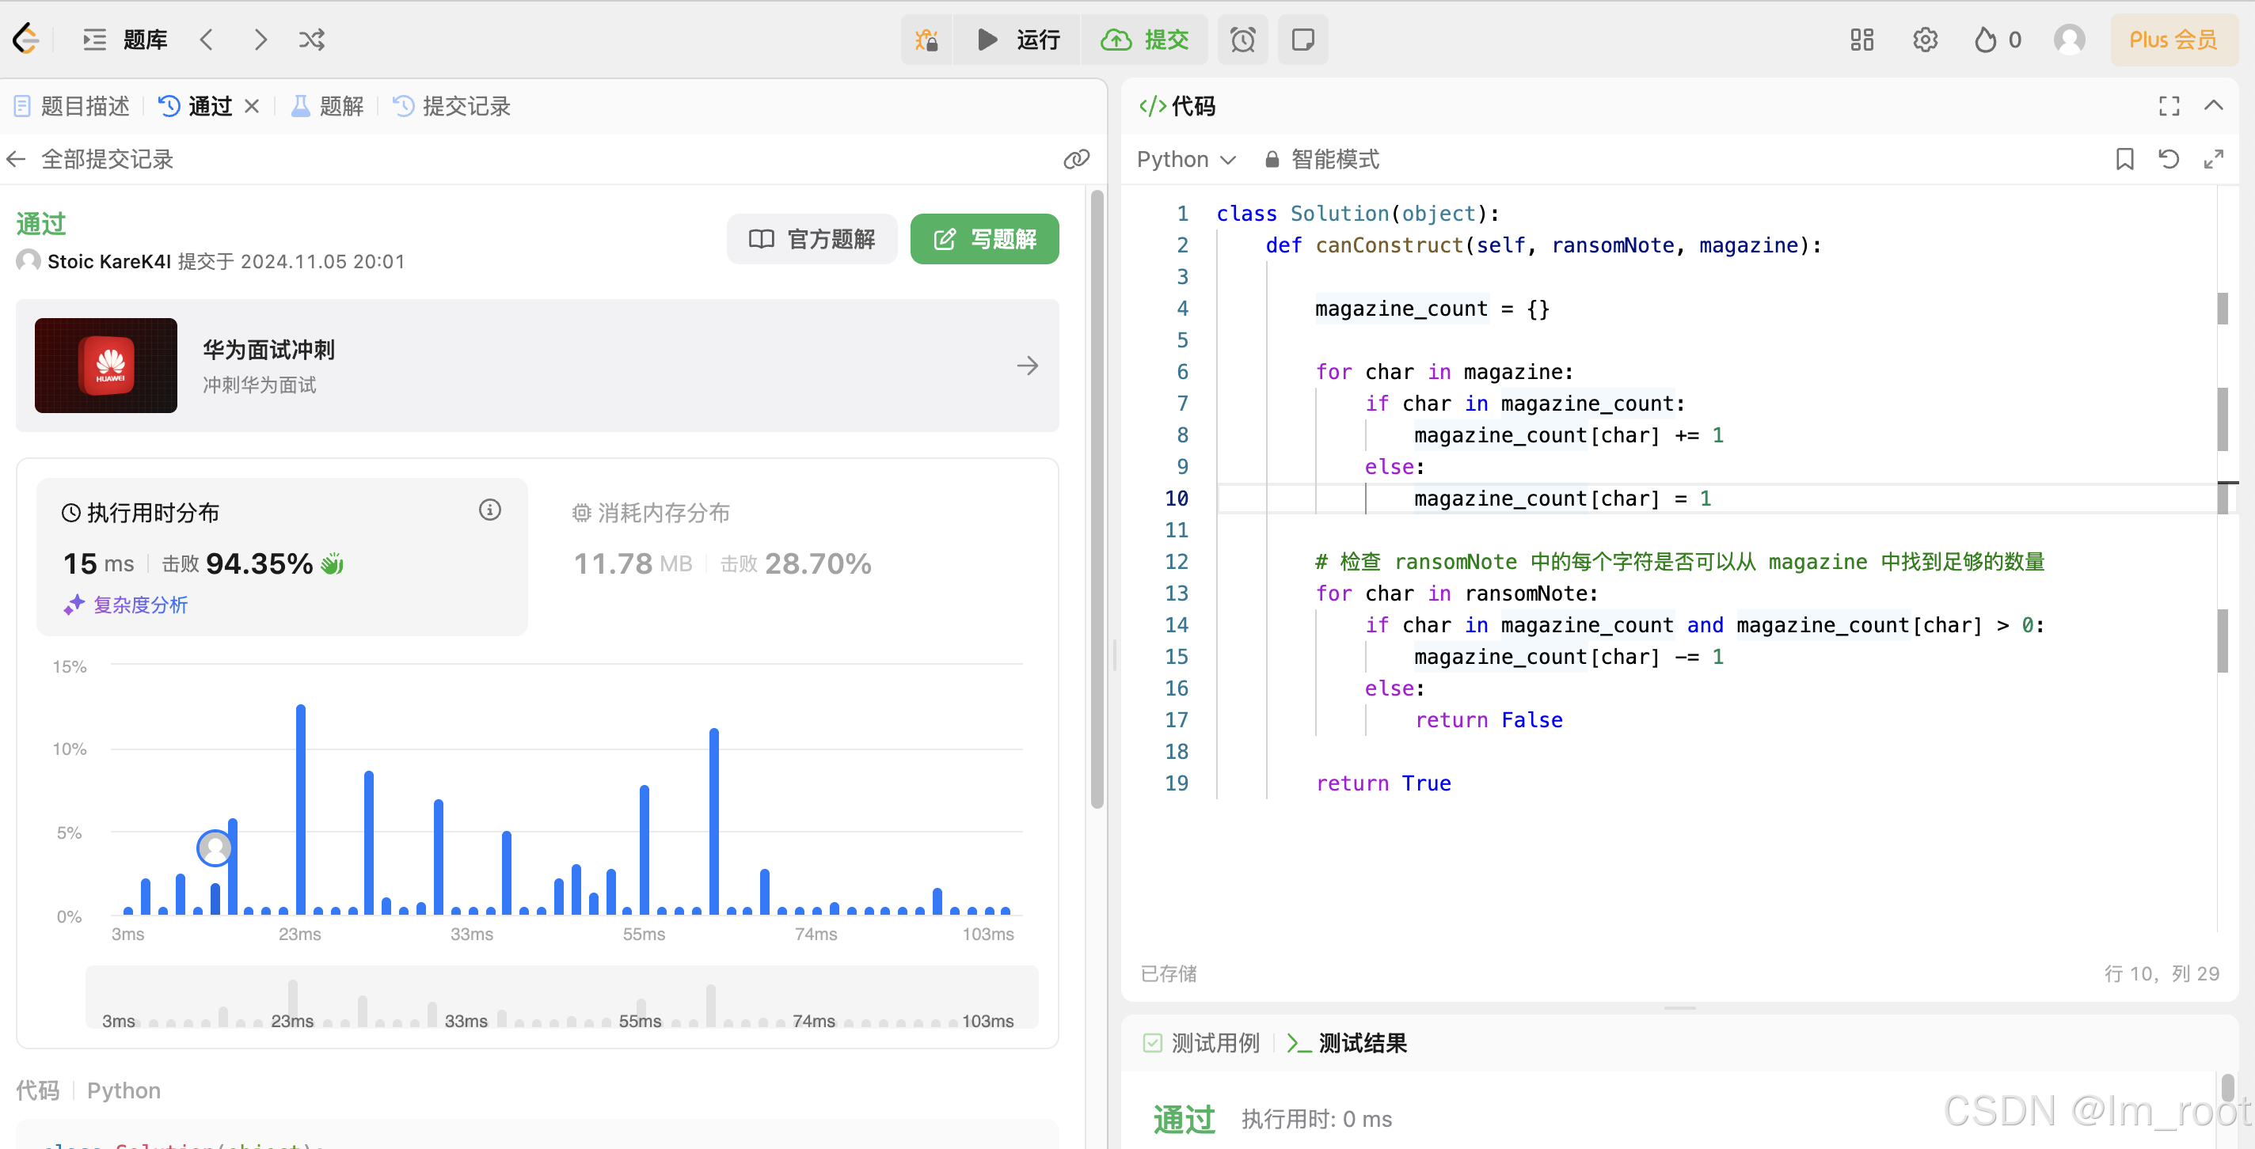Open user avatar profile menu
The width and height of the screenshot is (2255, 1149).
2070,40
